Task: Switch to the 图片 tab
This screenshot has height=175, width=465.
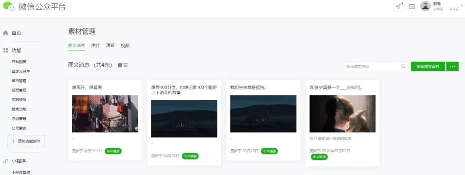Action: (x=96, y=45)
